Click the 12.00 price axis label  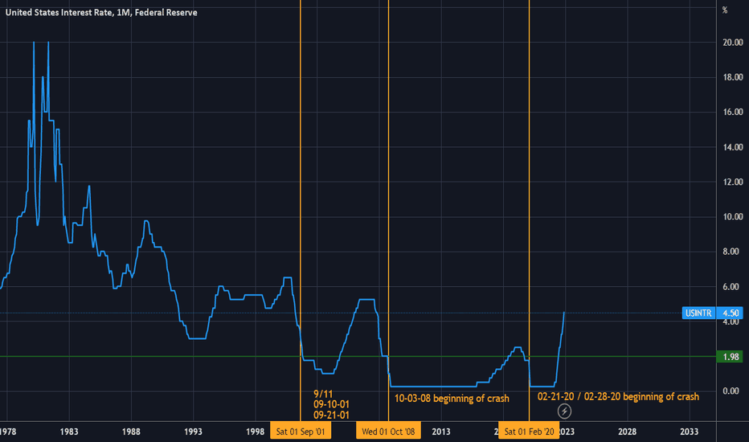733,182
